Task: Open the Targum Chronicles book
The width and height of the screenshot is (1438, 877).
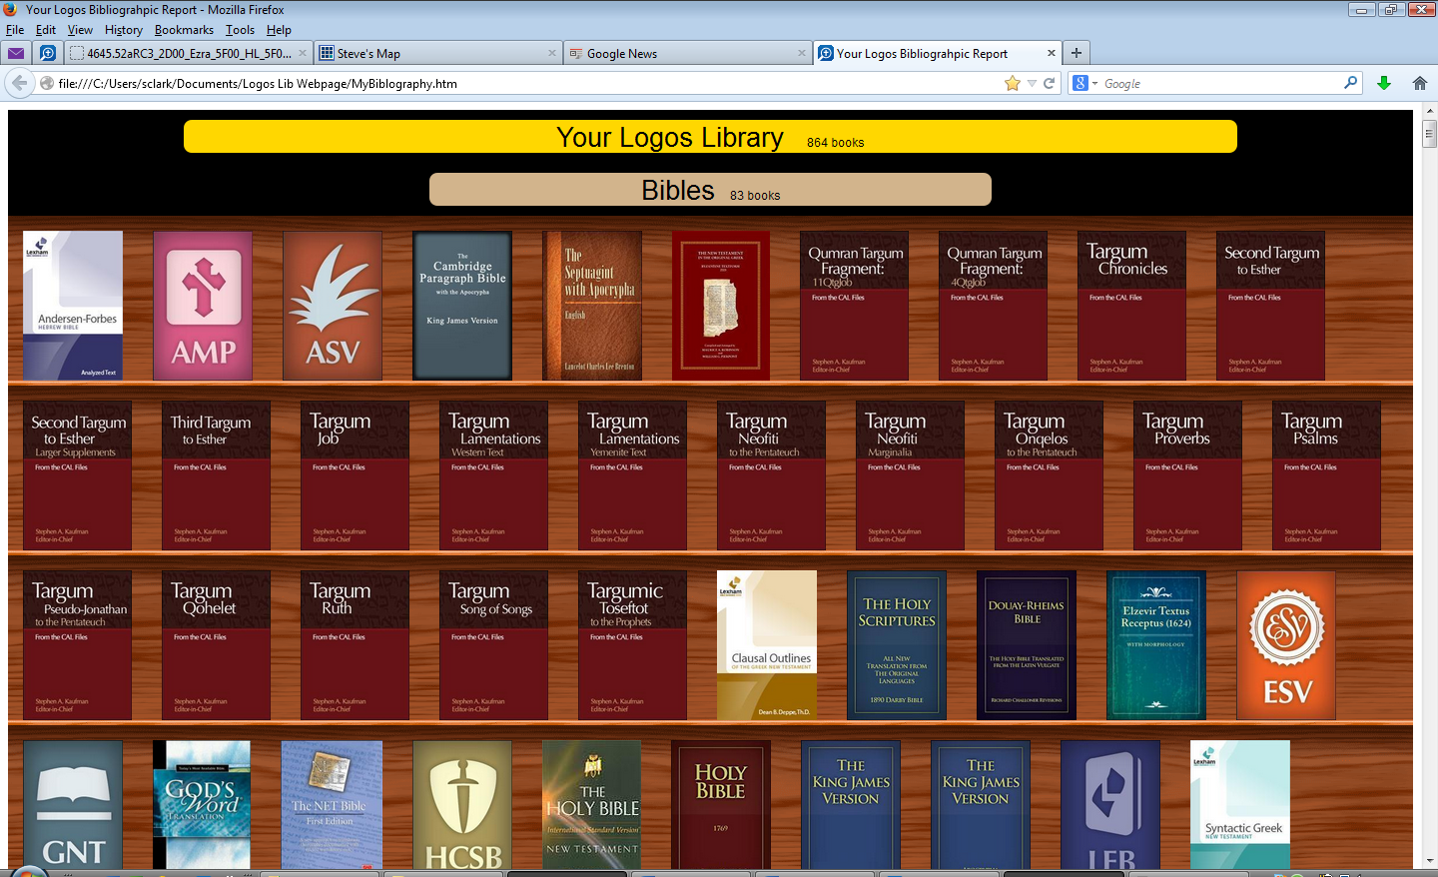Action: [x=1131, y=306]
